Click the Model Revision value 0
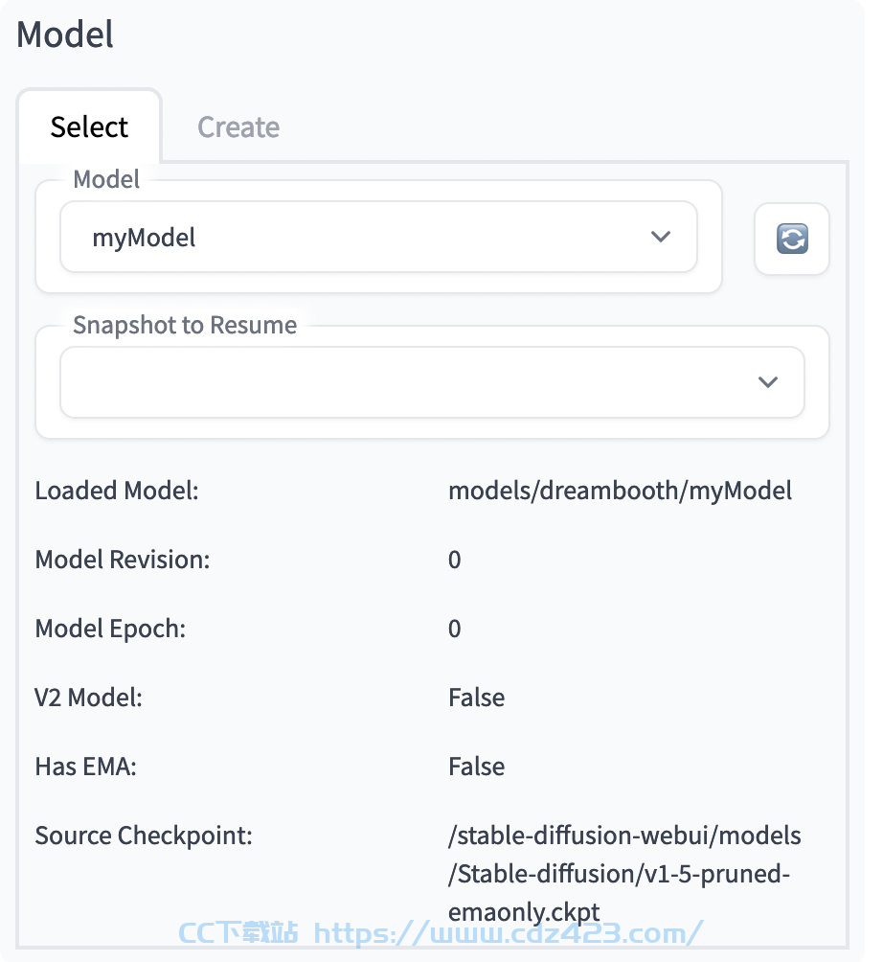This screenshot has width=883, height=962. click(454, 560)
